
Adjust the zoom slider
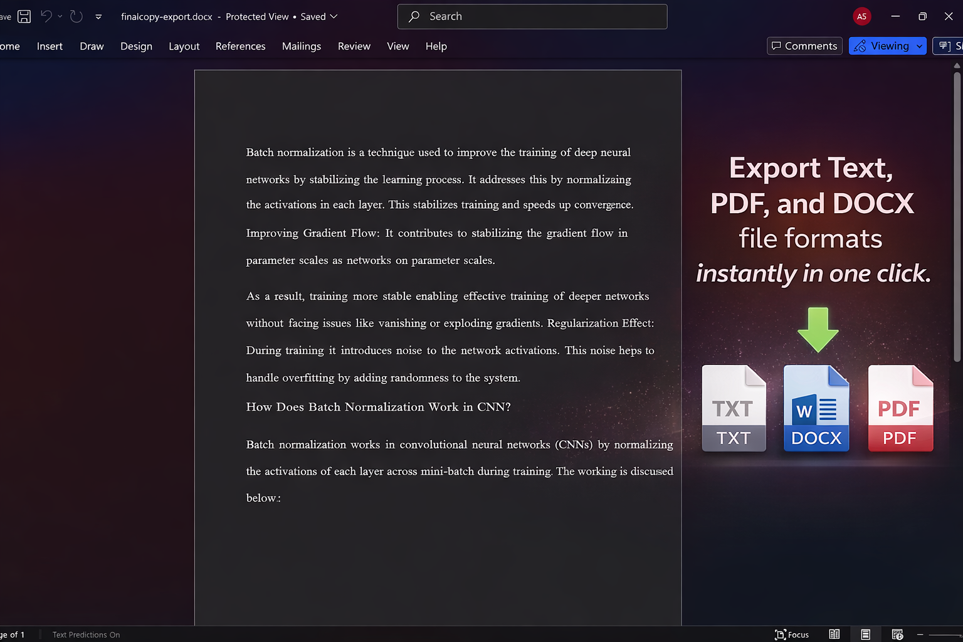pyautogui.click(x=947, y=634)
